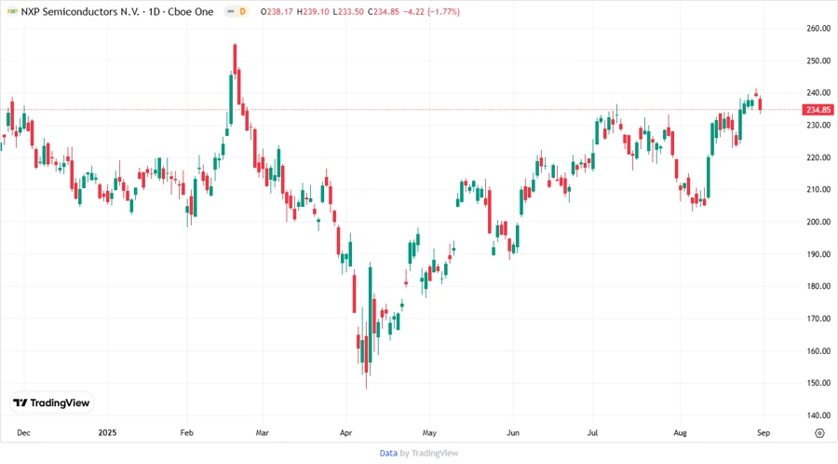
Task: Click the Apr label on time axis
Action: coord(345,433)
